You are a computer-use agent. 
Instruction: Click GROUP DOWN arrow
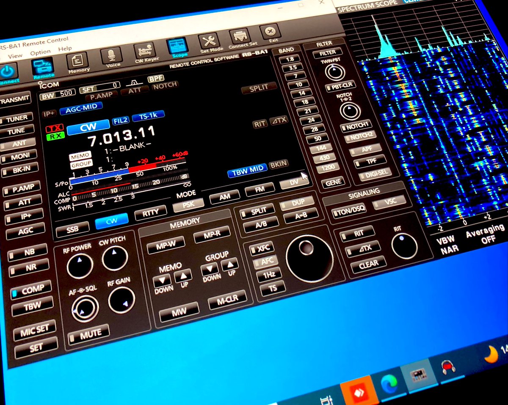(x=210, y=268)
